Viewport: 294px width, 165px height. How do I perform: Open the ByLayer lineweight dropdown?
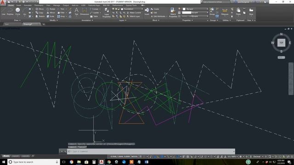click(x=195, y=12)
